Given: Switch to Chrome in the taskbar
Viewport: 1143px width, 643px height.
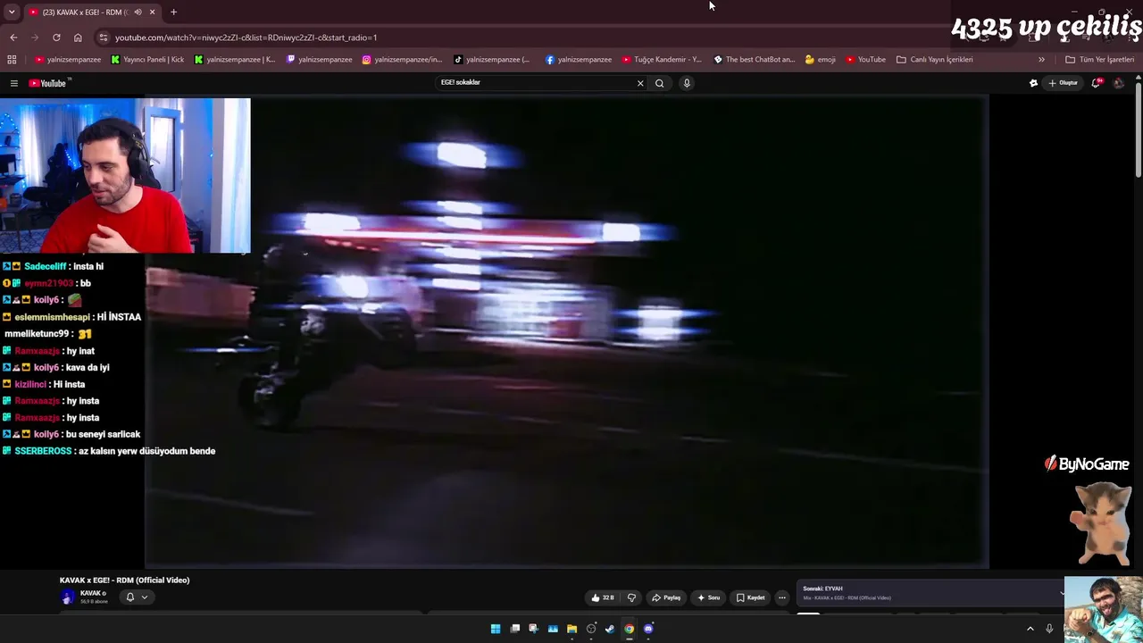Looking at the screenshot, I should 630,629.
